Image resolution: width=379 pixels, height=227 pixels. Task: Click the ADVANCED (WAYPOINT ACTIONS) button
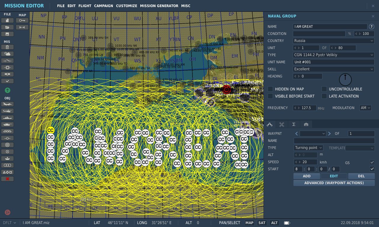tap(334, 183)
